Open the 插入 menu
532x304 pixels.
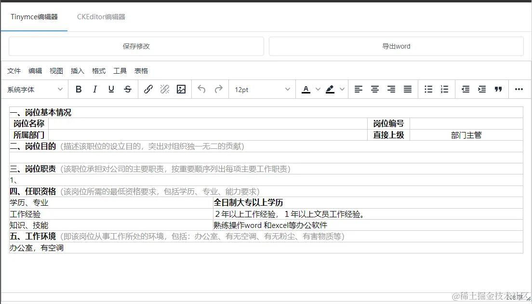[78, 71]
